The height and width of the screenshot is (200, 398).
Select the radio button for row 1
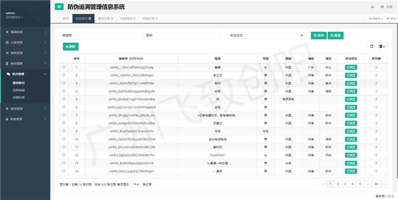pos(63,67)
